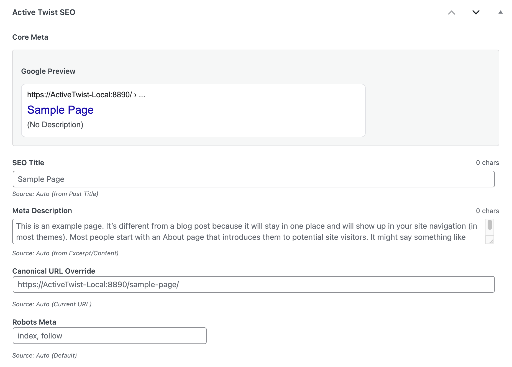Click the SEO Title label
The width and height of the screenshot is (512, 367).
tap(28, 163)
